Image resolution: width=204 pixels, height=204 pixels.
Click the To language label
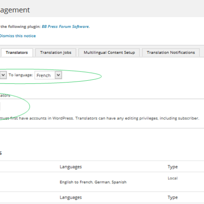coord(21,75)
